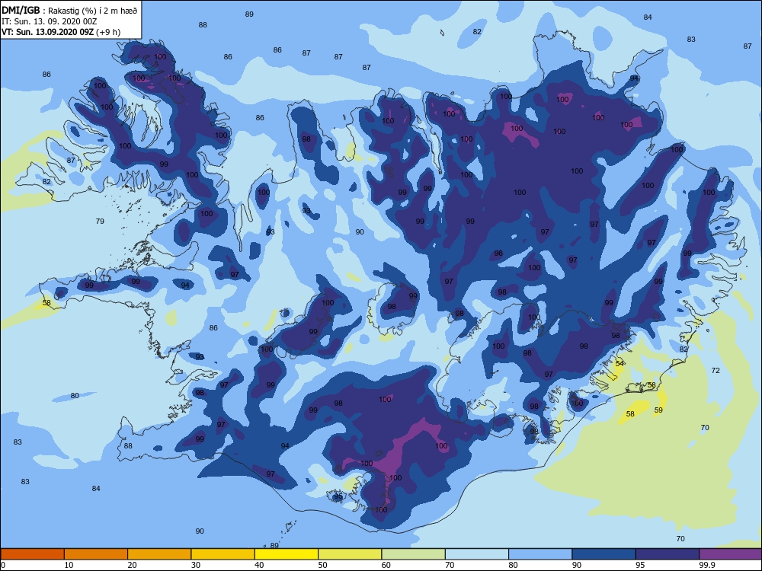Click the '50' legend scale label
The width and height of the screenshot is (762, 571).
point(322,565)
